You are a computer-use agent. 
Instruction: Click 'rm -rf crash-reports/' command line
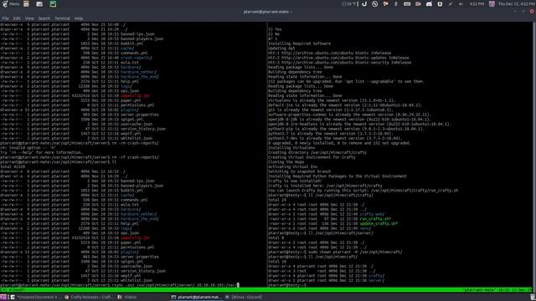(x=80, y=157)
